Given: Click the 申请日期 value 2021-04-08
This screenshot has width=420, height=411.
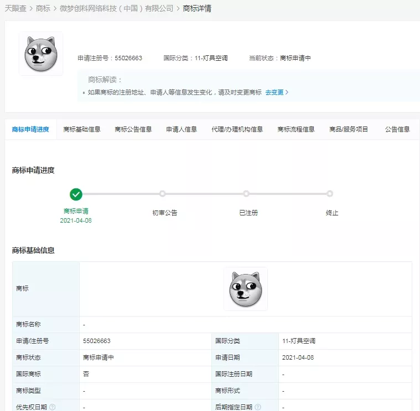Looking at the screenshot, I should pyautogui.click(x=298, y=357).
